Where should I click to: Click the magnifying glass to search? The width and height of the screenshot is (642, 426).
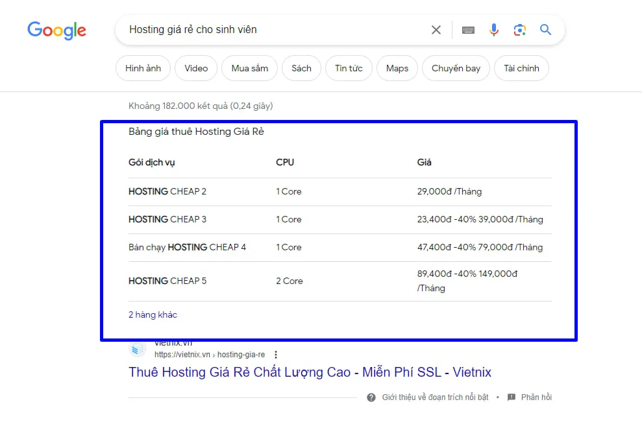[x=545, y=29]
